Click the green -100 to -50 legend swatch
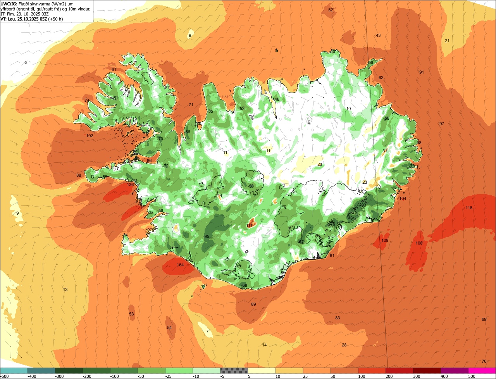Viewport: 496px width, 379px height. (x=124, y=370)
